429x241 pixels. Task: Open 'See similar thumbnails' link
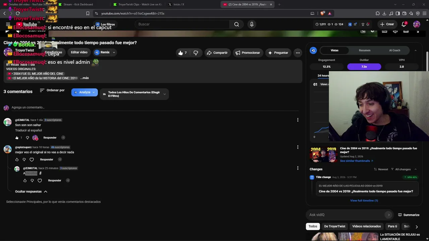tap(356, 161)
